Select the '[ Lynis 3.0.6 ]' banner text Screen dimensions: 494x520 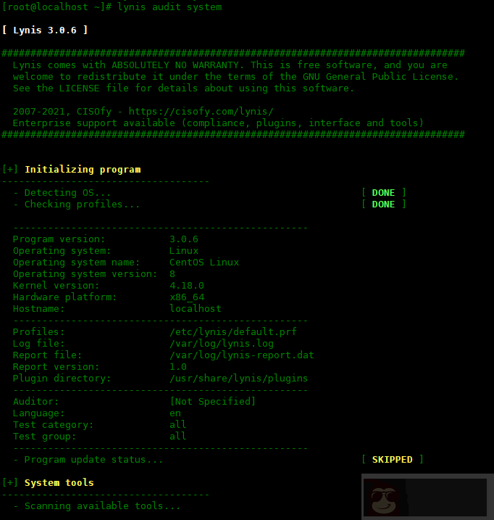coord(45,30)
